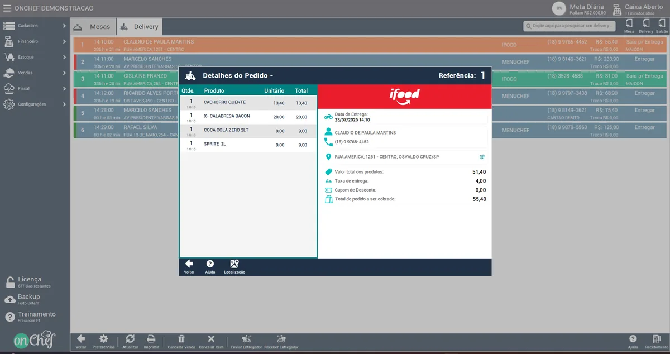Click the iFood logo banner
Screen dimensions: 670x354
pyautogui.click(x=405, y=97)
